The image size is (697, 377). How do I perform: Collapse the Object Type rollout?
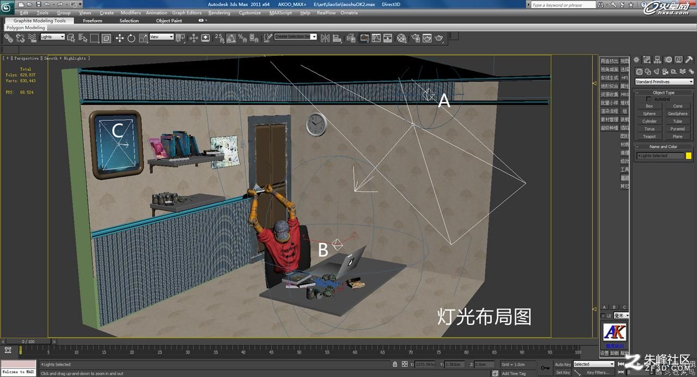[663, 92]
